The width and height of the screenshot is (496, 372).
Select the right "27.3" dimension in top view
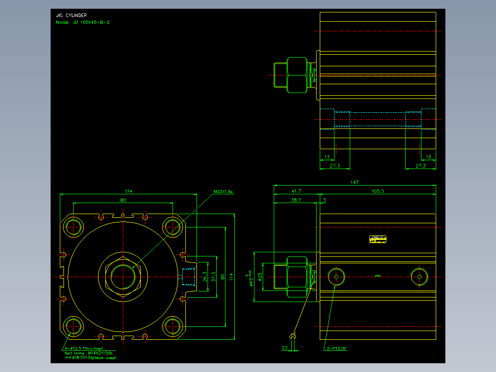421,166
